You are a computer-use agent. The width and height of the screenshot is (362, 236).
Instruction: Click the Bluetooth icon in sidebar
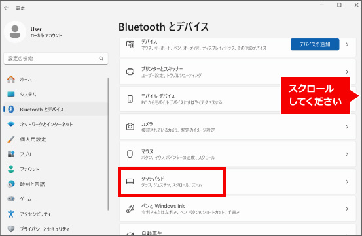coord(11,110)
